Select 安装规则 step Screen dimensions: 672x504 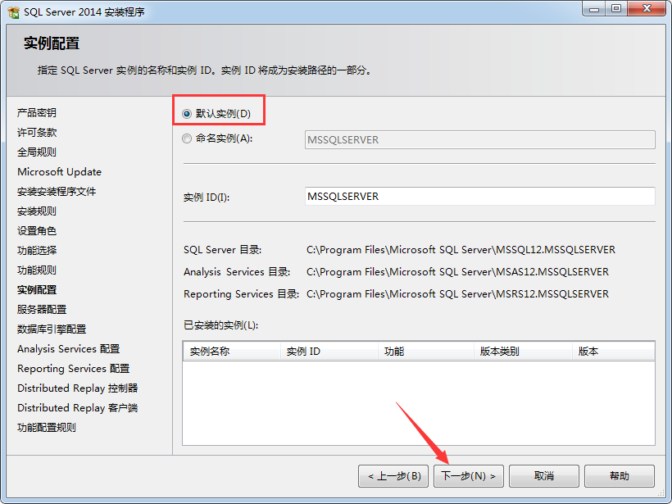37,211
